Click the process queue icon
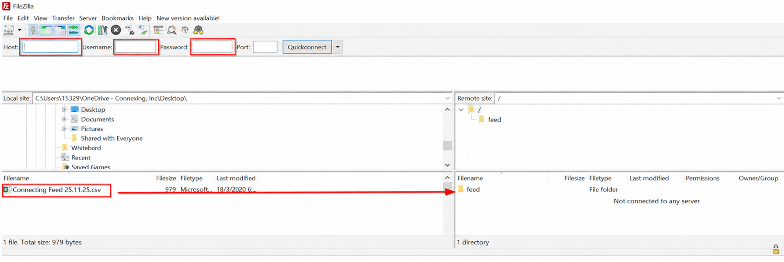 tap(102, 30)
